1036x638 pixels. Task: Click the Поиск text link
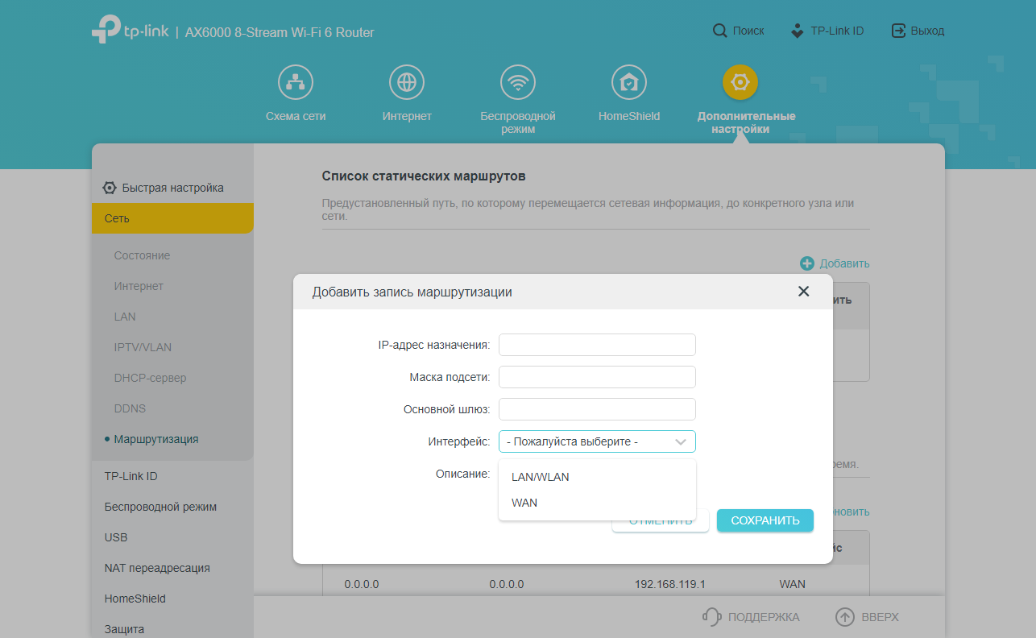[748, 31]
